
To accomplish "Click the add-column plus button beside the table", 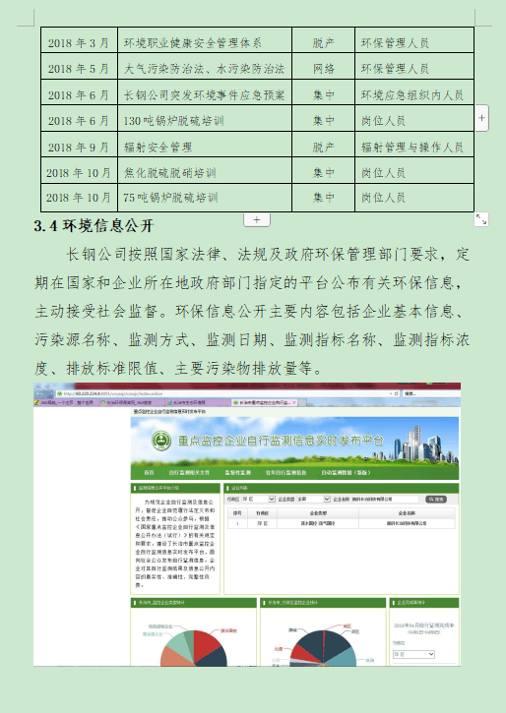I will click(x=481, y=118).
